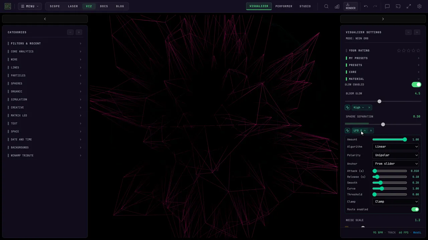
Task: Switch to the Scope tab
Action: [x=55, y=6]
